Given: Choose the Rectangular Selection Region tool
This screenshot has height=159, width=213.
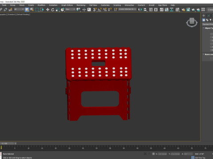Looking at the screenshot, I should click(37, 10).
